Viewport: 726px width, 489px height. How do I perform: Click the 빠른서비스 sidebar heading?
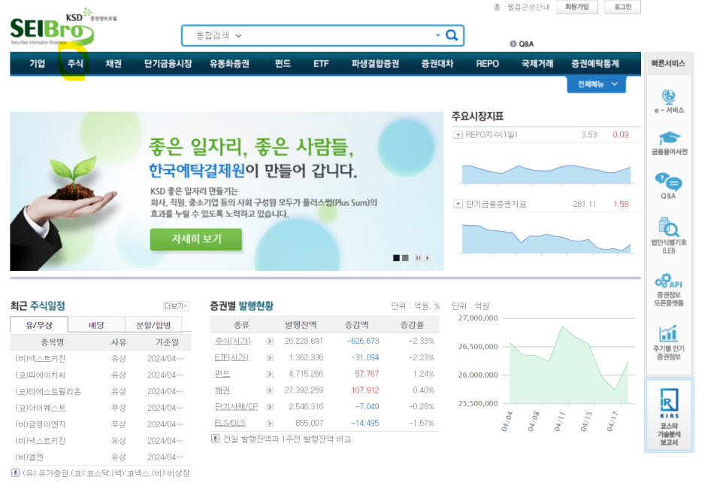pos(667,63)
